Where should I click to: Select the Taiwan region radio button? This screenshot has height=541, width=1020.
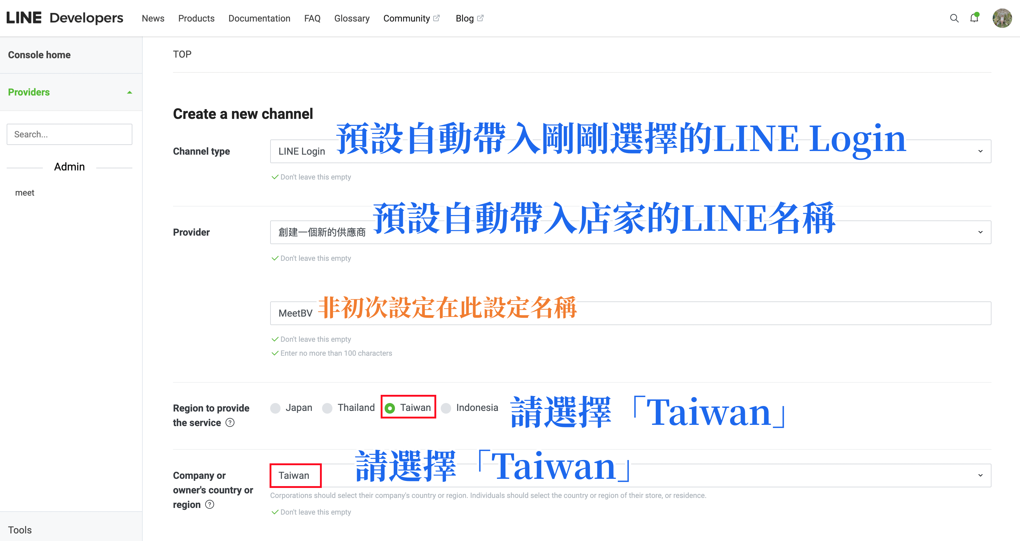390,408
